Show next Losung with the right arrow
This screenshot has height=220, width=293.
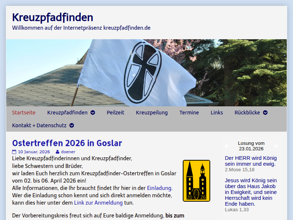tap(276, 146)
